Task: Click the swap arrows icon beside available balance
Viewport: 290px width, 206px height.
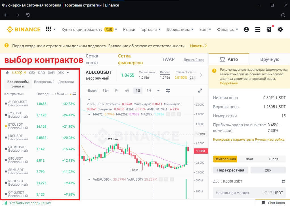Action: click(283, 181)
